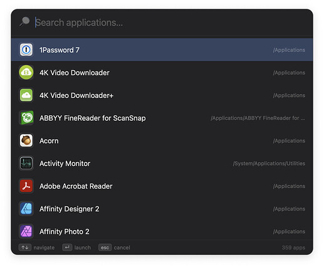Open the 4K Video Downloader+ icon
Screen dimensions: 324x267
pos(26,95)
